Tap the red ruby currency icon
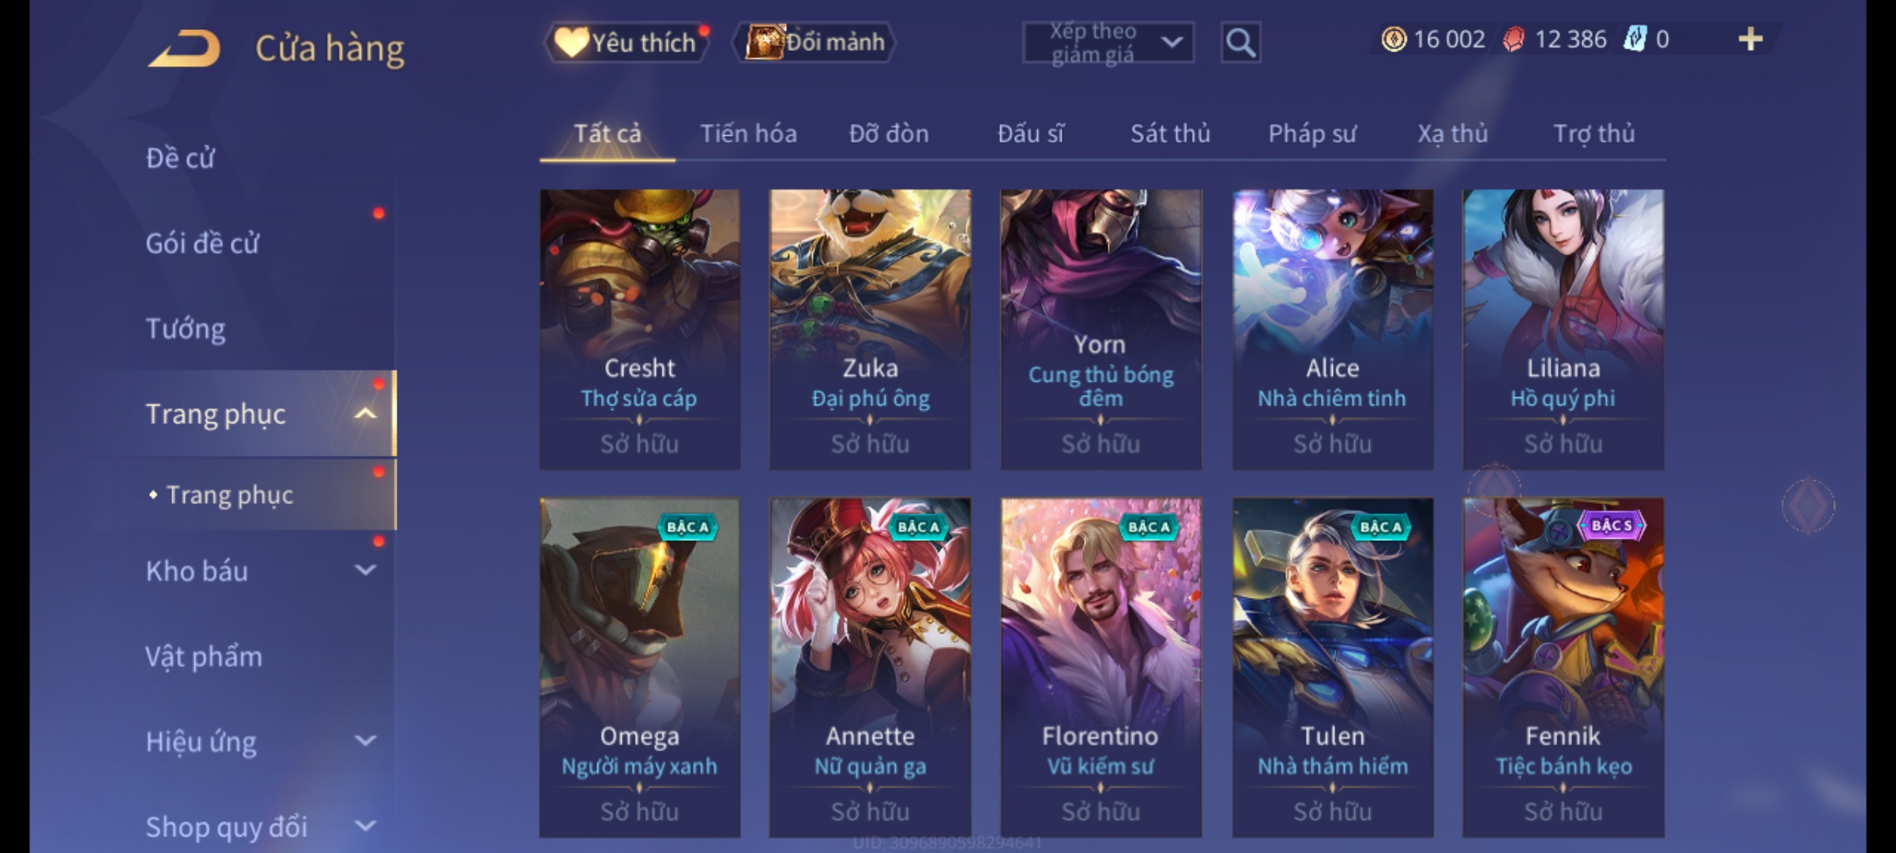This screenshot has width=1896, height=853. point(1513,39)
